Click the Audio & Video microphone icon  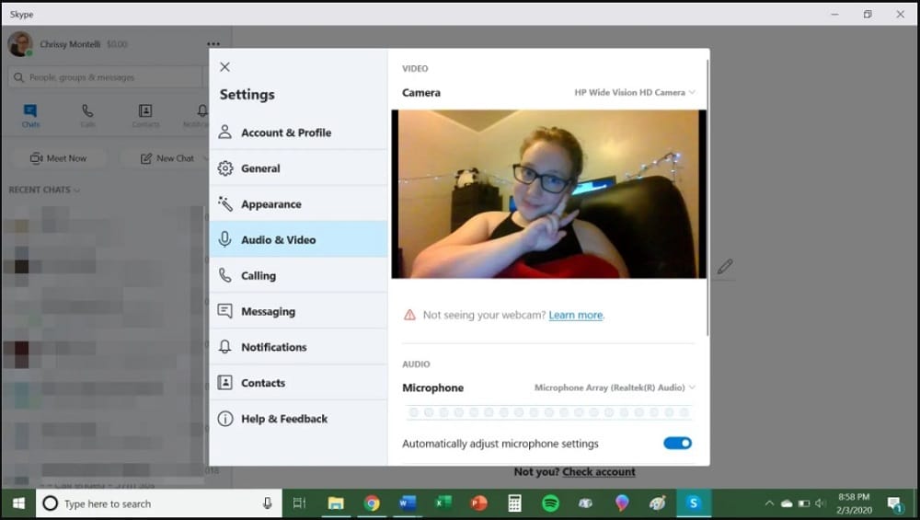point(224,239)
